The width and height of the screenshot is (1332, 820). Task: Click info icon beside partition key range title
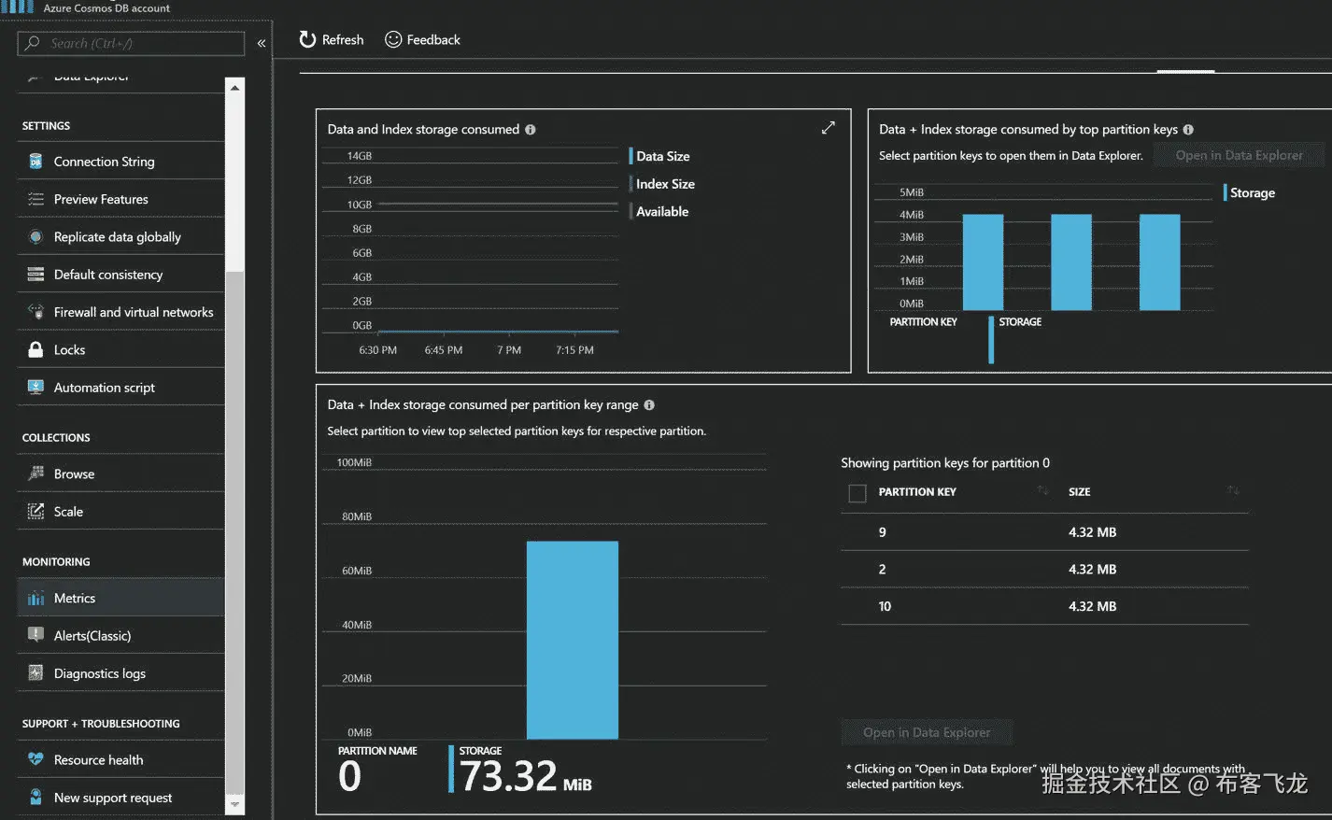click(x=649, y=404)
